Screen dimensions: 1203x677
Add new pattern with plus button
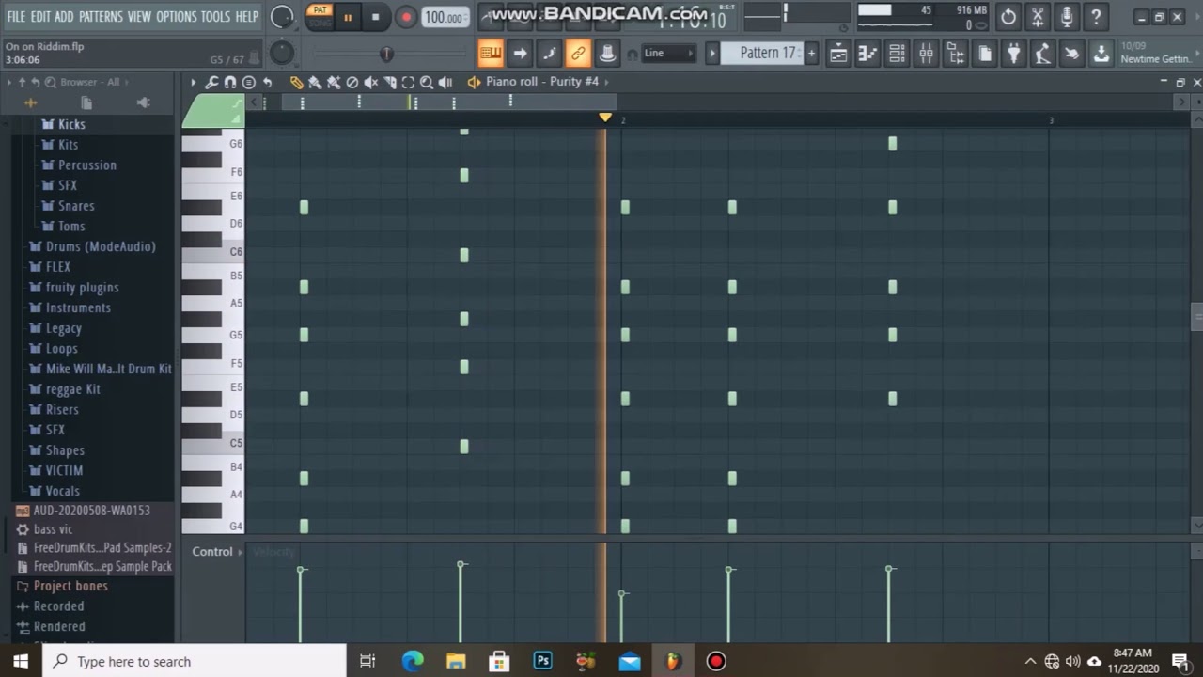tap(812, 54)
